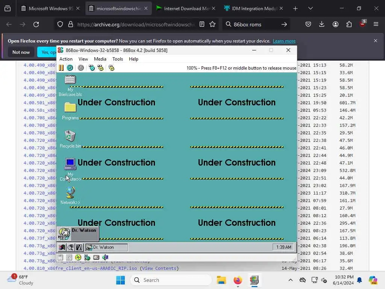
Task: Click the network status bar icon
Action: (x=87, y=257)
